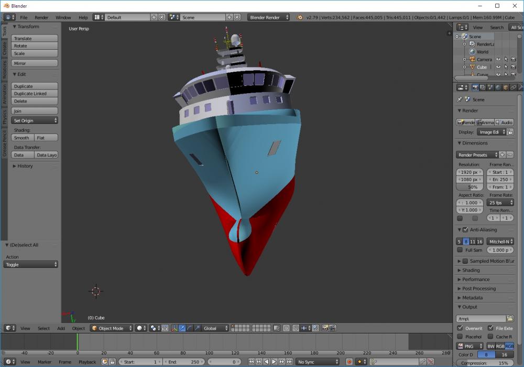Open the Blender Render engine dropdown
Viewport: 524px width, 367px height.
coord(269,17)
